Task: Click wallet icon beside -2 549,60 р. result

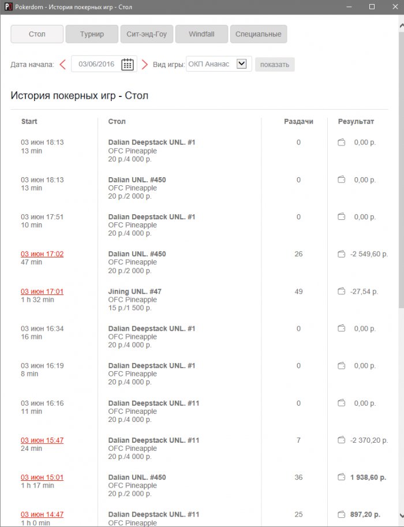Action: [x=341, y=254]
